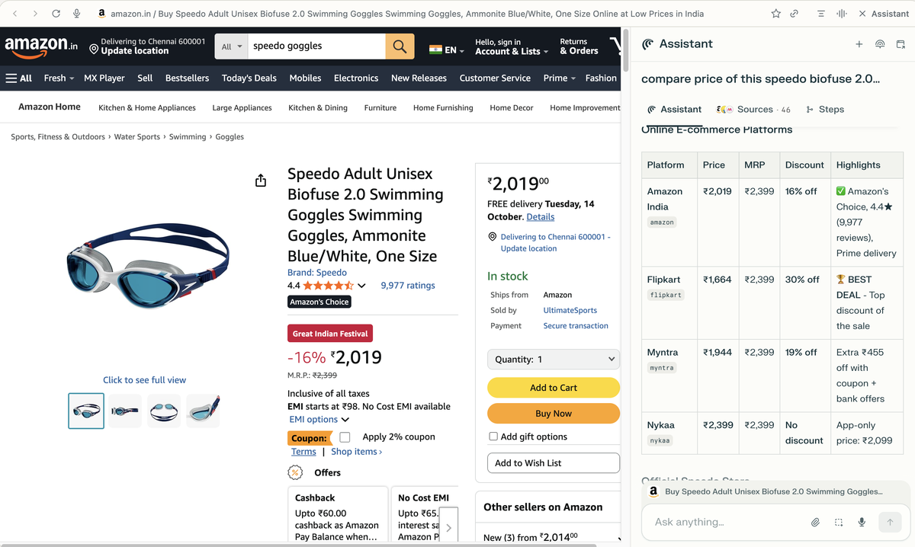Start a new Assistant thread with the plus icon
Image resolution: width=915 pixels, height=547 pixels.
[859, 44]
